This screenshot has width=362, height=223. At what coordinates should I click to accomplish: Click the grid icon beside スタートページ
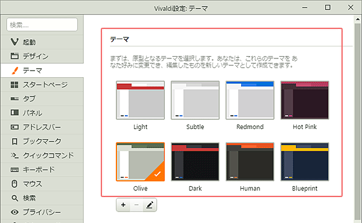click(x=14, y=84)
